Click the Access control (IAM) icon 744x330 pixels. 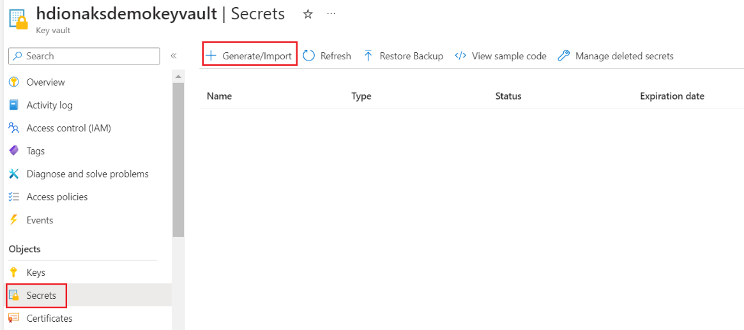coord(14,128)
